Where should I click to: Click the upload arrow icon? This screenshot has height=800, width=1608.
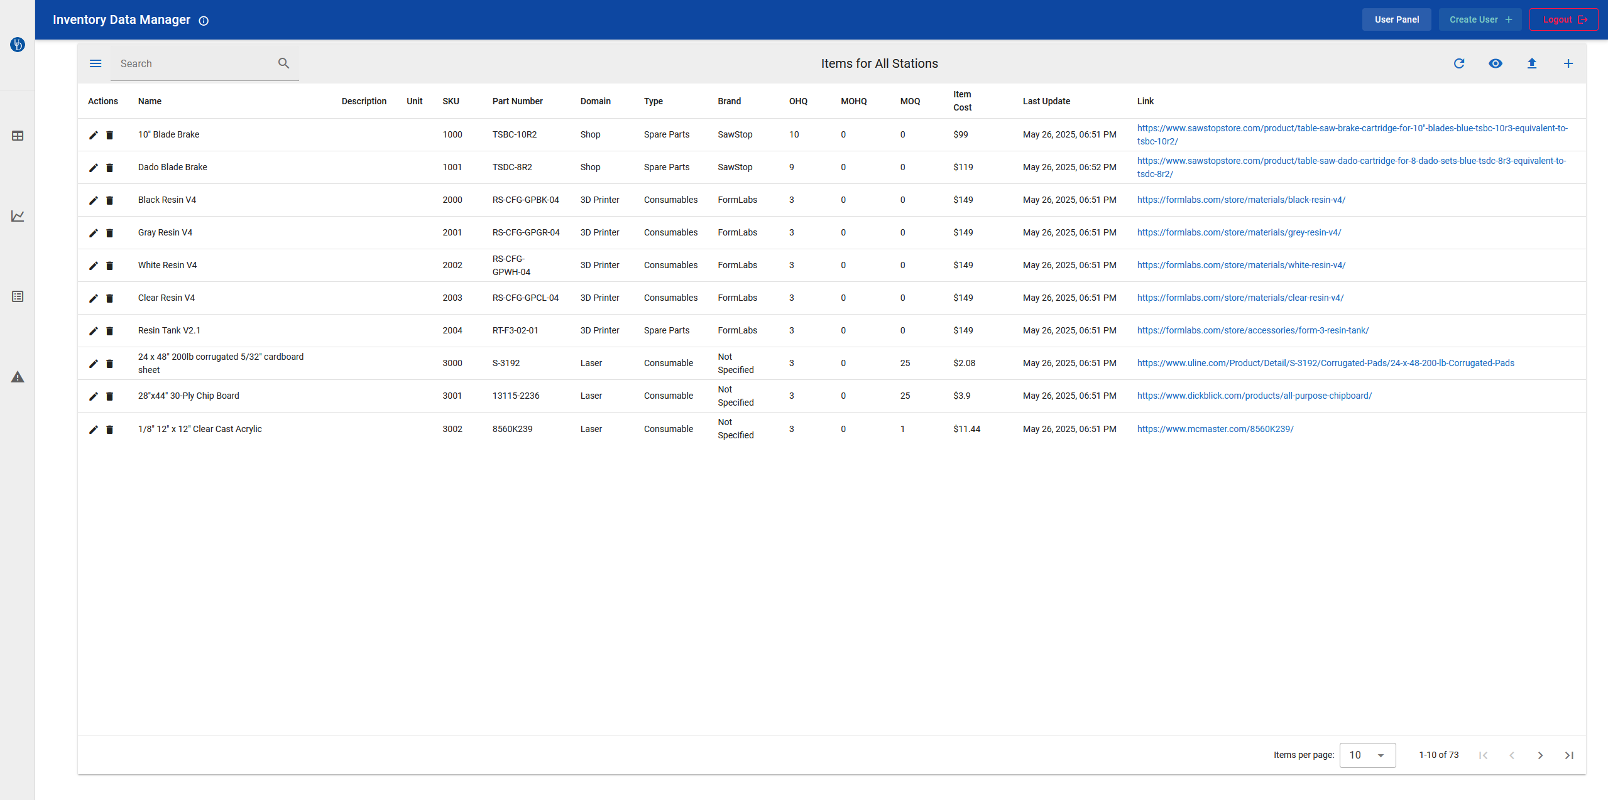tap(1531, 63)
